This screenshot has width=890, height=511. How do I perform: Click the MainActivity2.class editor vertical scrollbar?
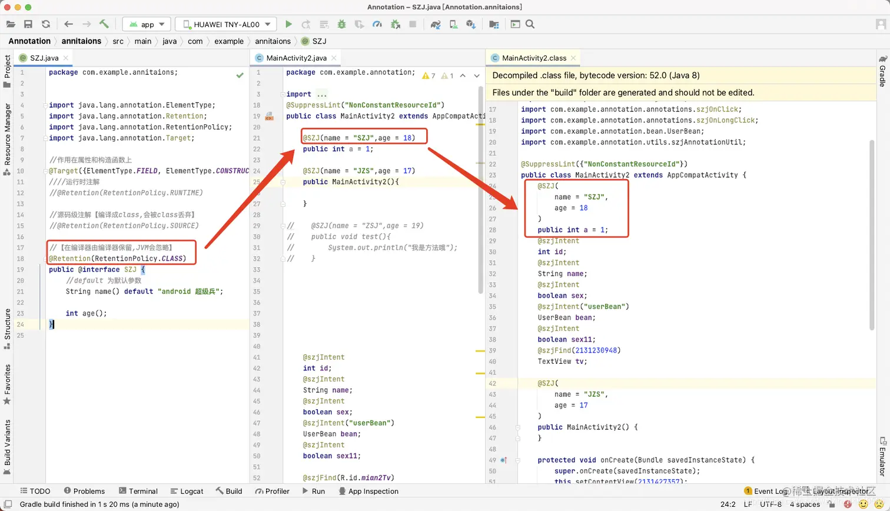click(x=872, y=235)
